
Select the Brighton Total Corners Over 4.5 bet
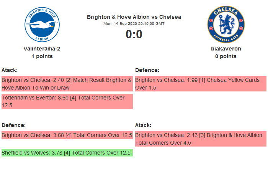(x=201, y=139)
